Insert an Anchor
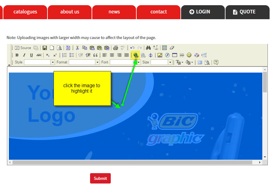This screenshot has width=276, height=189. click(x=151, y=55)
